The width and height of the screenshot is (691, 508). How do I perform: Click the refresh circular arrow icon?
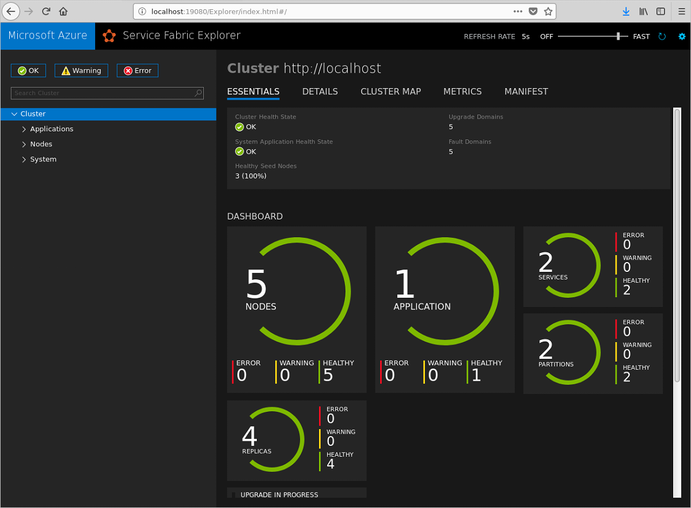(x=662, y=36)
